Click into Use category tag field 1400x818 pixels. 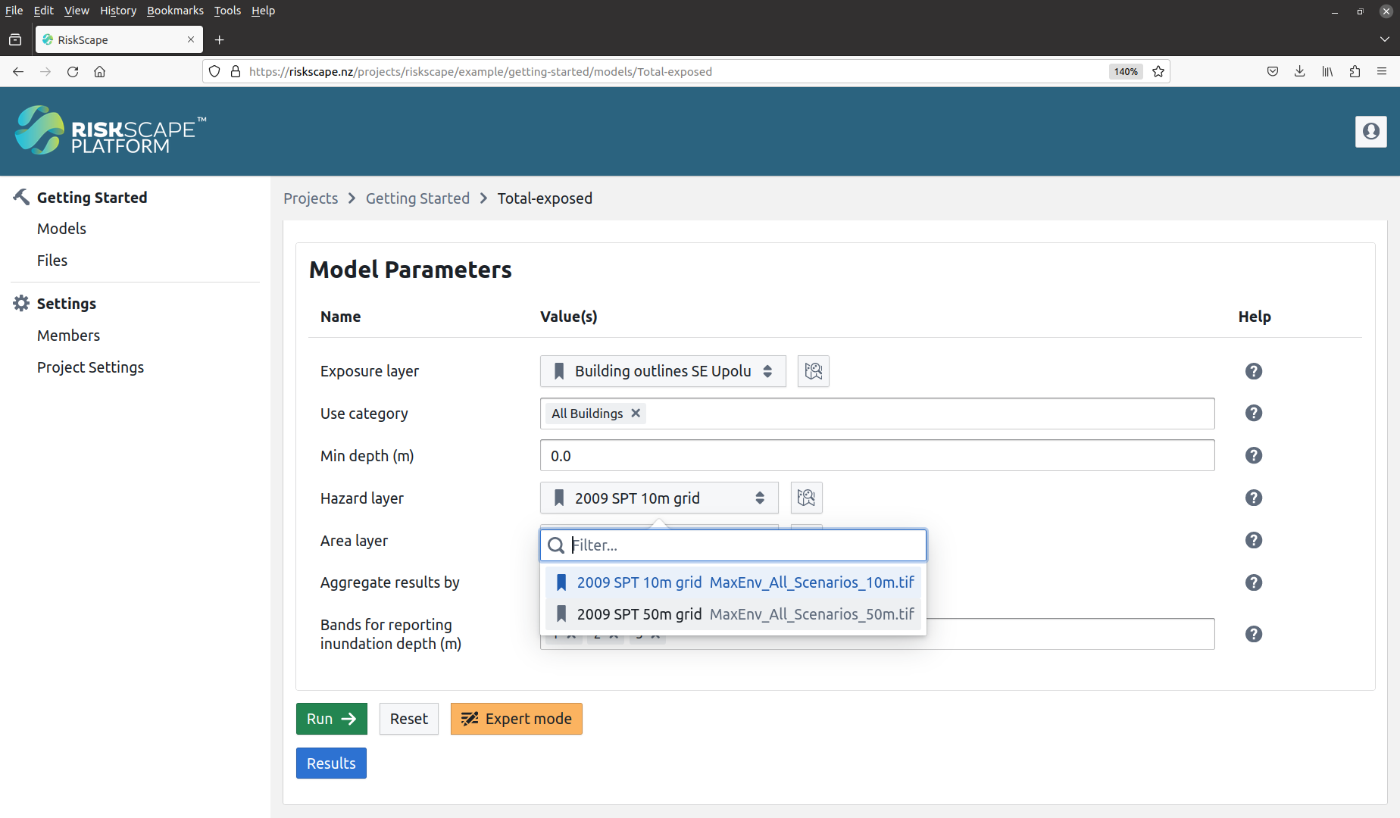pyautogui.click(x=877, y=413)
